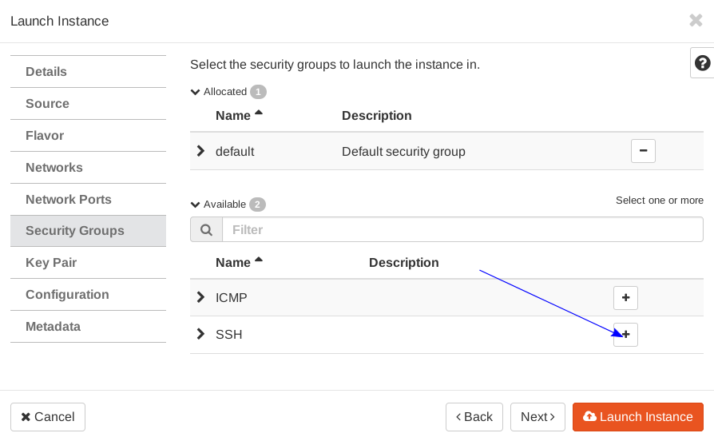714x441 pixels.
Task: Go to the Flavor step
Action: coord(45,136)
